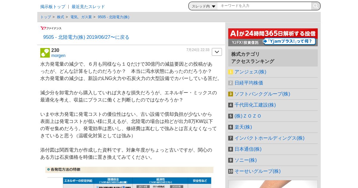
Task: Click the search magnifier icon
Action: 316,6
